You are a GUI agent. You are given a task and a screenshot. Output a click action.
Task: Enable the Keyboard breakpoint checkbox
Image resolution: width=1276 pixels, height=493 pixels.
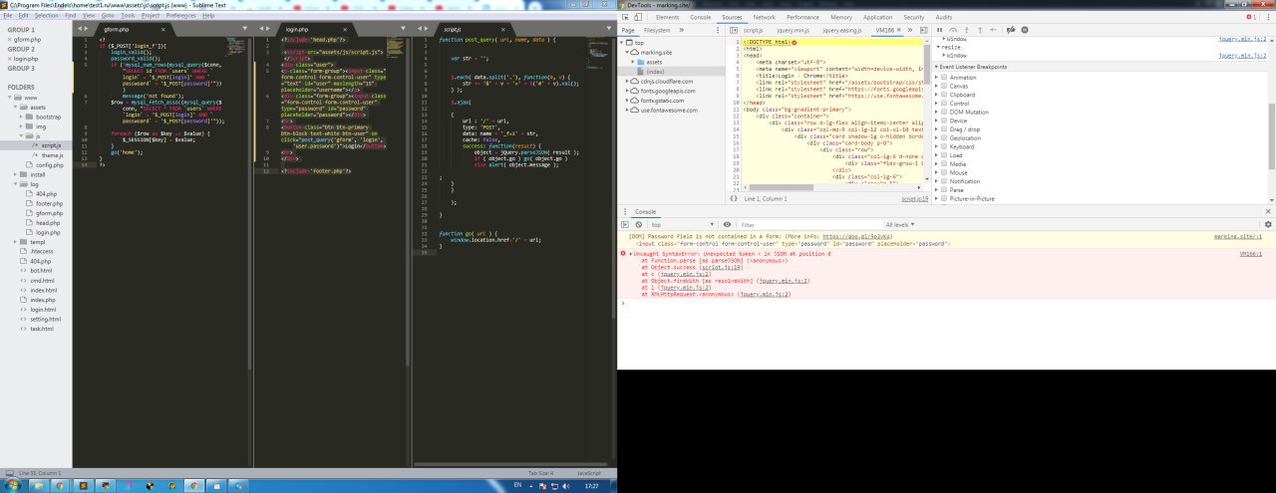pyautogui.click(x=944, y=146)
